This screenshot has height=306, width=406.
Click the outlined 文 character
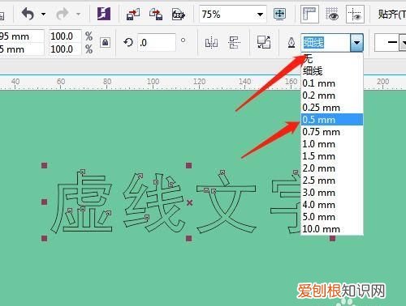[x=227, y=202]
